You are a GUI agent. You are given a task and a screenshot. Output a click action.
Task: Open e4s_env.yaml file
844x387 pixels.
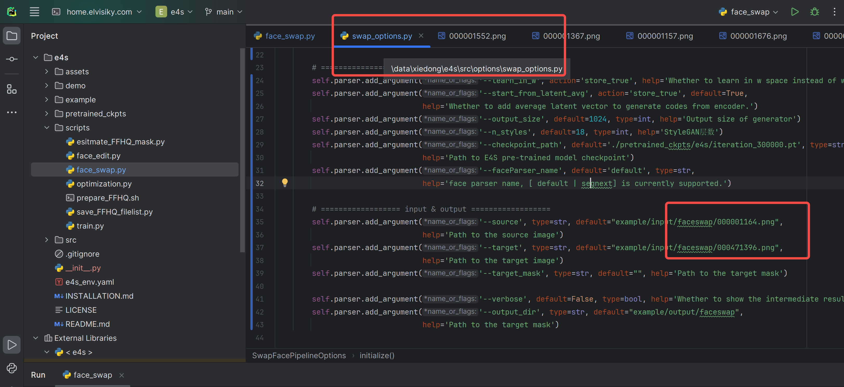pos(84,282)
